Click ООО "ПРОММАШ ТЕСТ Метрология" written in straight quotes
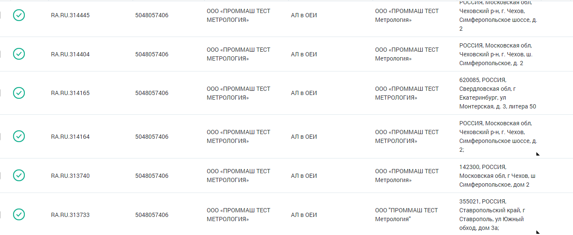 point(406,214)
